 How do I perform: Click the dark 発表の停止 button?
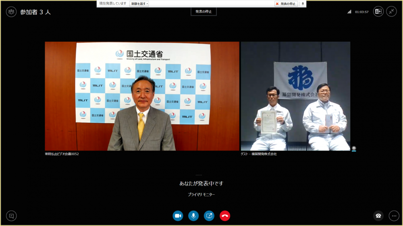[204, 12]
